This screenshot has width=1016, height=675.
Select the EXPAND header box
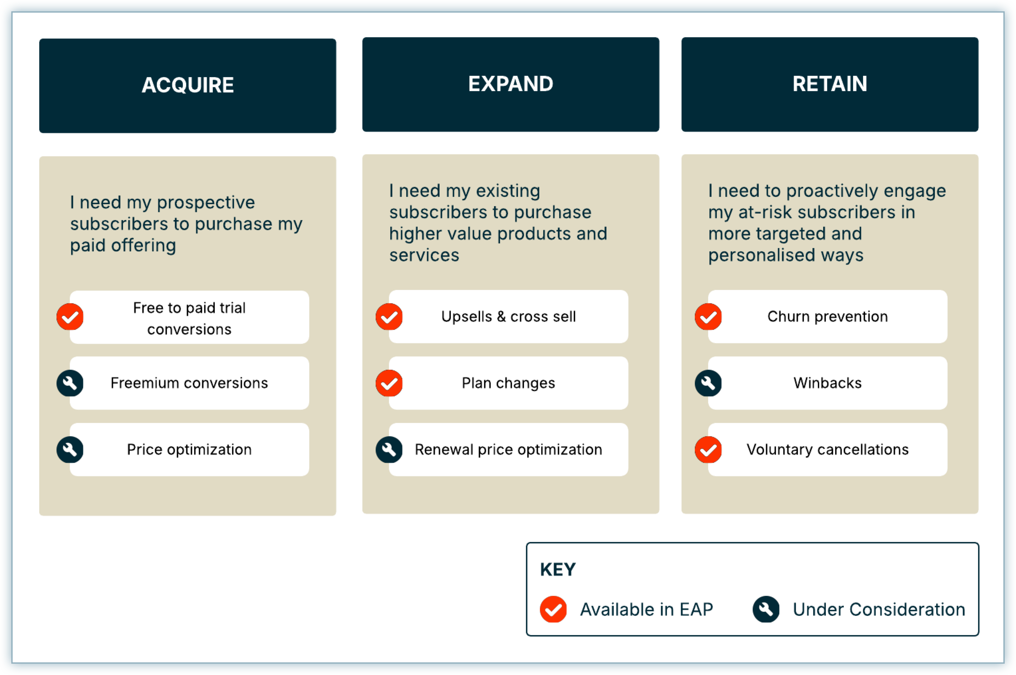511,84
